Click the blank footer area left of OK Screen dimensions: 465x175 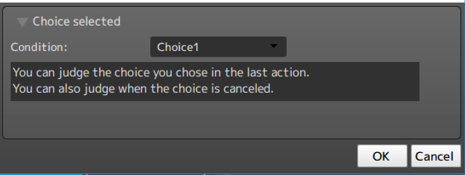(179, 156)
